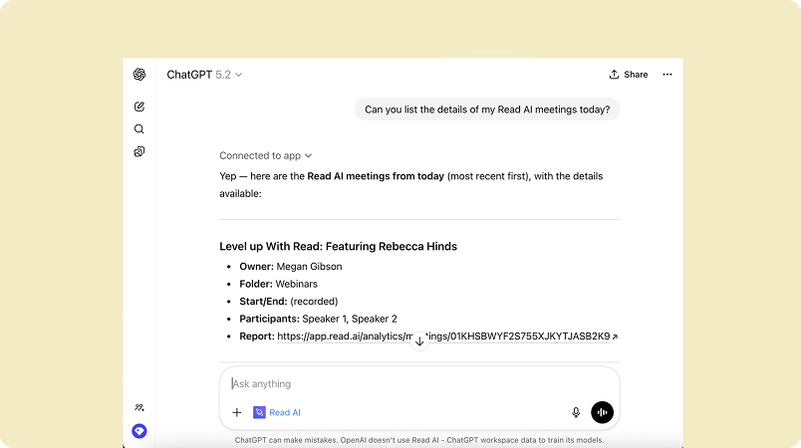Start a new chat with compose icon

pos(138,107)
